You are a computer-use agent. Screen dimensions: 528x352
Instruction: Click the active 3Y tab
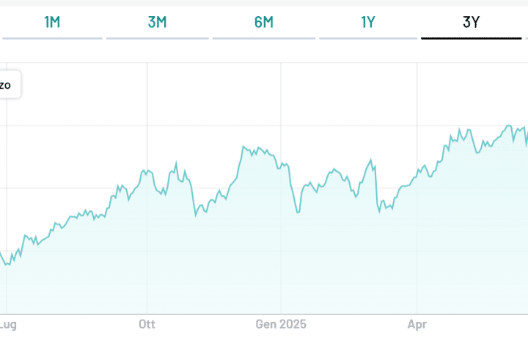coord(471,22)
